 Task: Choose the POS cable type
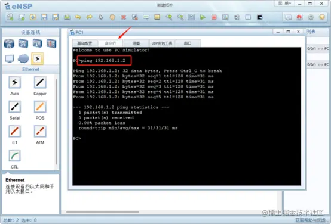40,107
